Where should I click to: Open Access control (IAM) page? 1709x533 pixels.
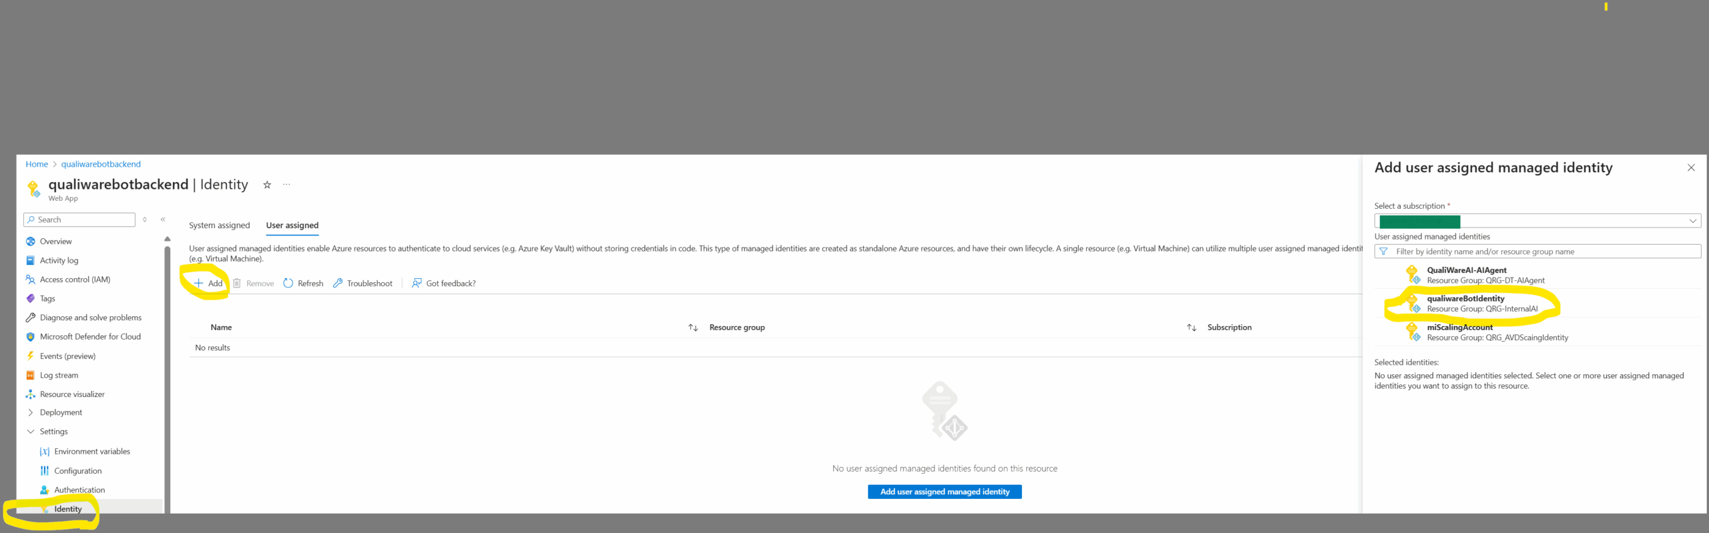(x=75, y=280)
